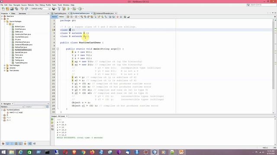
Task: Click the Re-run green icon in Output panel
Action: pyautogui.click(x=52, y=119)
